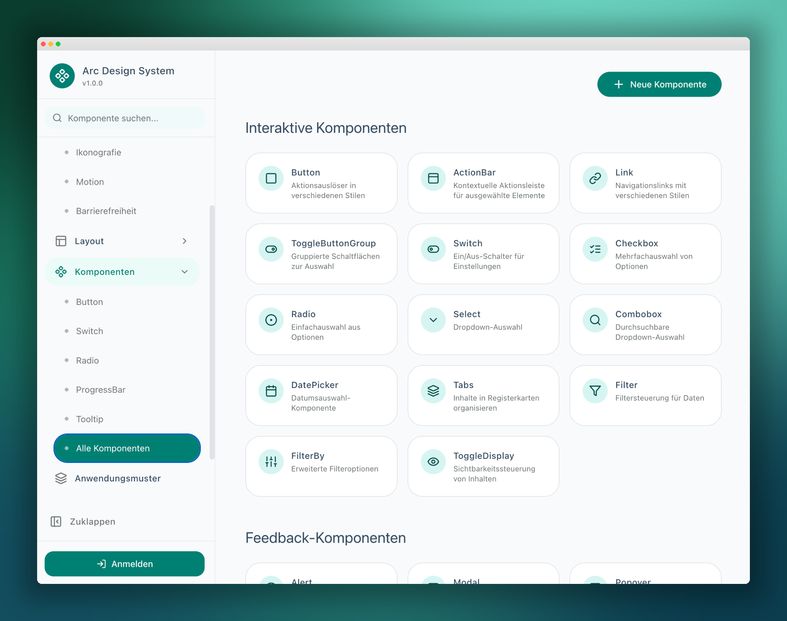This screenshot has height=621, width=787.
Task: Open the Anwendungsmuster section
Action: tap(122, 478)
